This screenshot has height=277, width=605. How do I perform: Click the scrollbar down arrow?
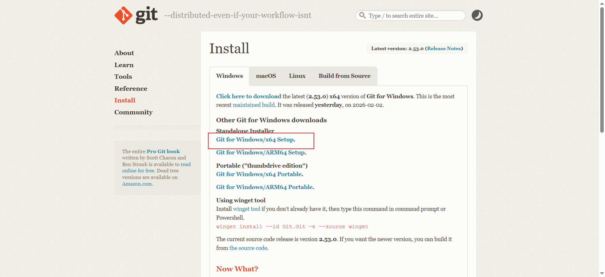[x=602, y=274]
